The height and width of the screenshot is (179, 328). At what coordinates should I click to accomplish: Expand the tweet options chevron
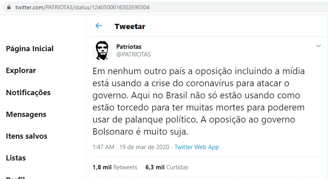(x=318, y=46)
